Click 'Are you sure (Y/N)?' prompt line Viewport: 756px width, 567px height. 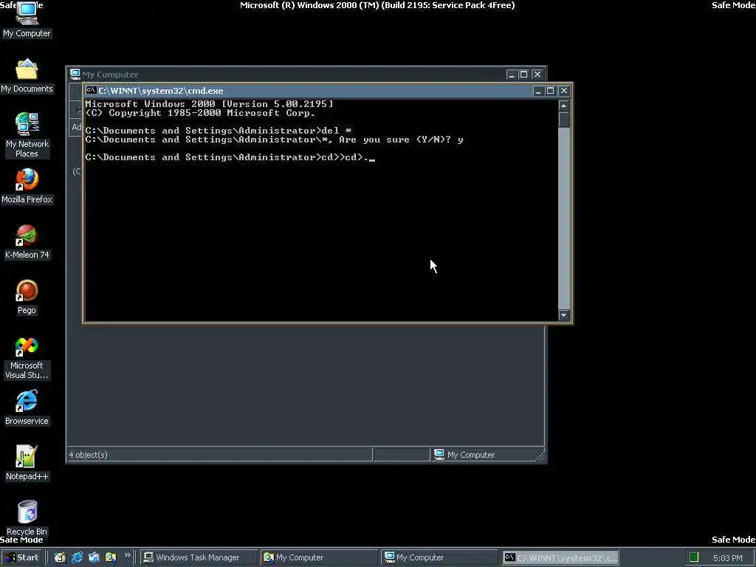click(274, 140)
